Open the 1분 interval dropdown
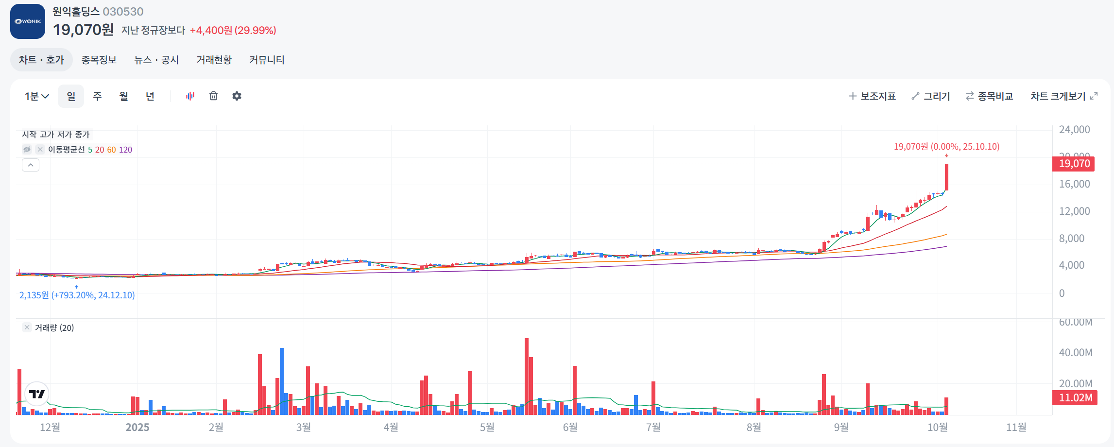This screenshot has width=1114, height=447. pyautogui.click(x=37, y=96)
